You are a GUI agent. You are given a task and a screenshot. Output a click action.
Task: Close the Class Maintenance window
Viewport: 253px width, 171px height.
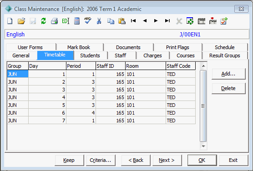(241, 9)
